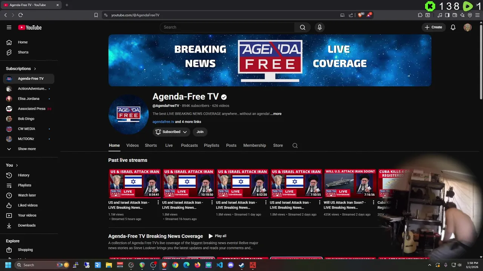Switch to the Live tab
483x271 pixels.
point(169,145)
